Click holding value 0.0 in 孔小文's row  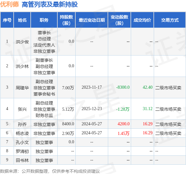click(71, 142)
